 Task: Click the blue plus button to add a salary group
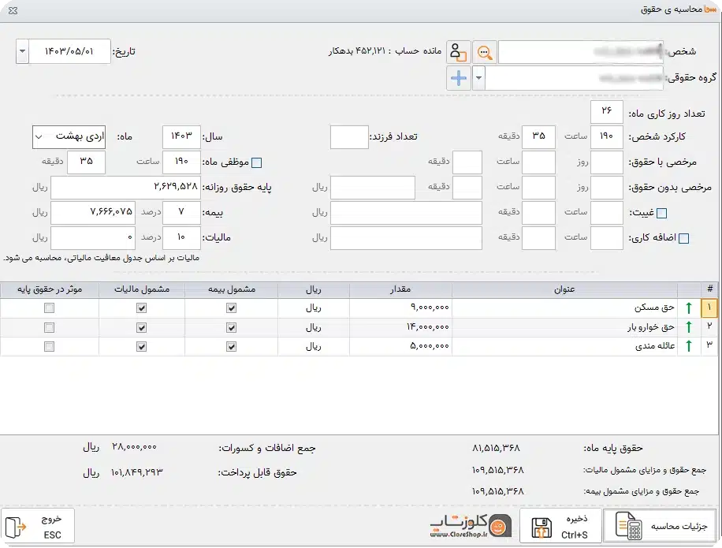(458, 78)
